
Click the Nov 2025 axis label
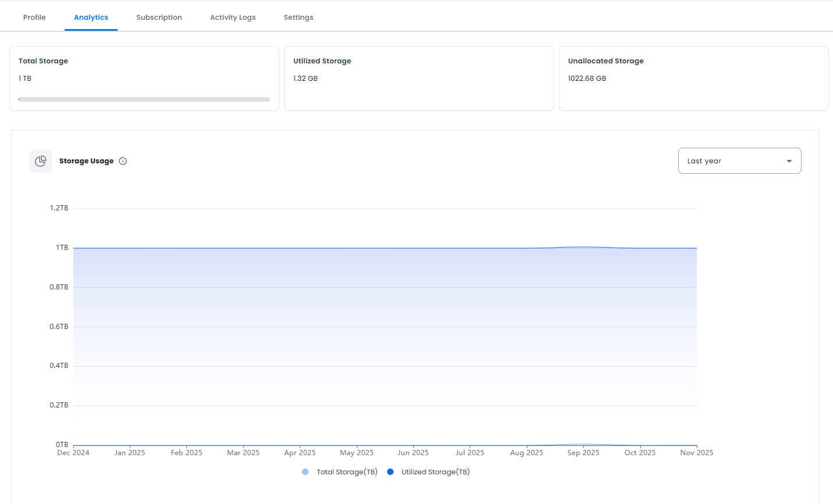coord(696,452)
